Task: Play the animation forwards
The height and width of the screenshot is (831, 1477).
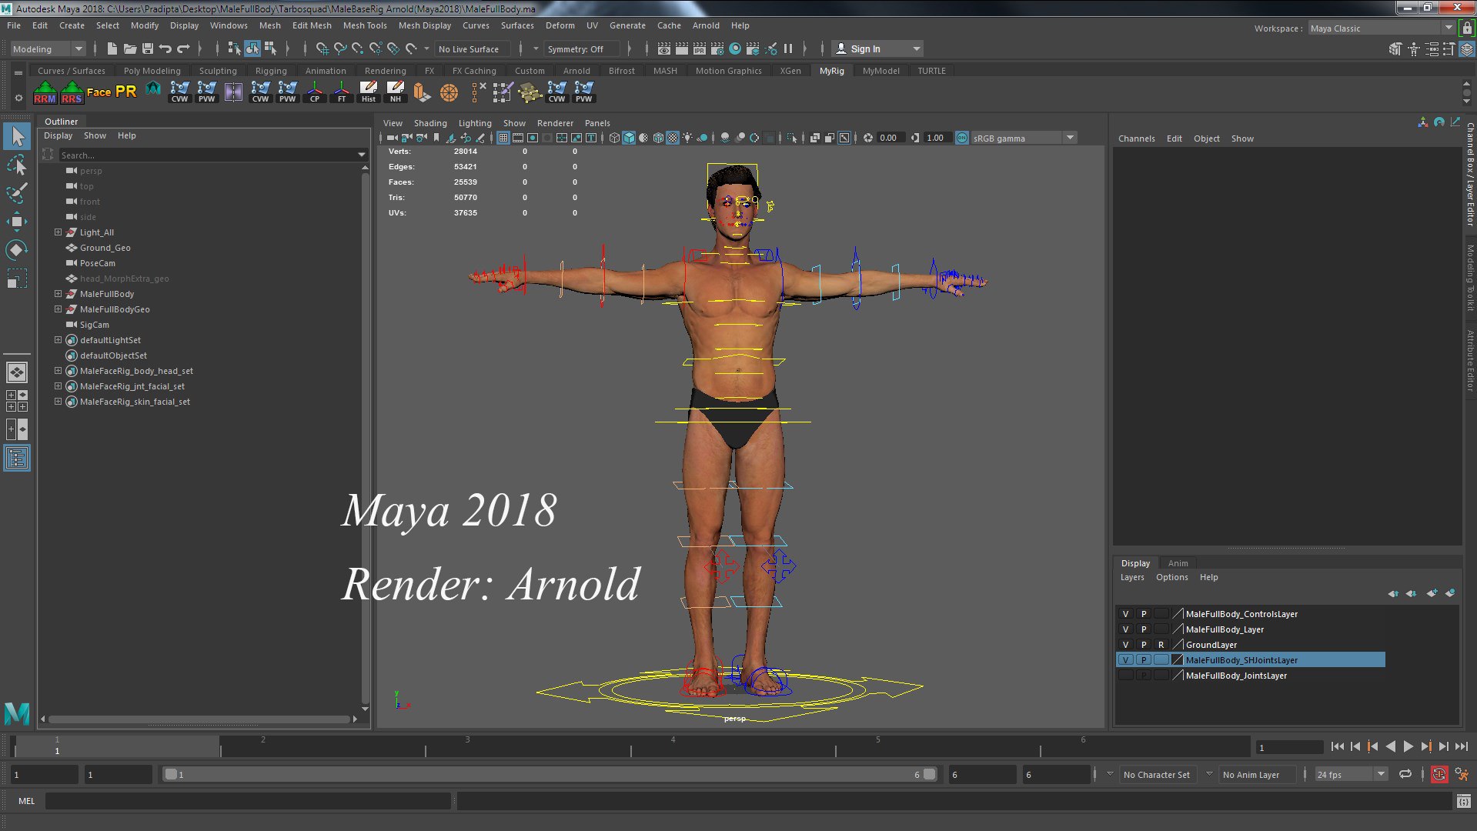Action: (x=1408, y=746)
